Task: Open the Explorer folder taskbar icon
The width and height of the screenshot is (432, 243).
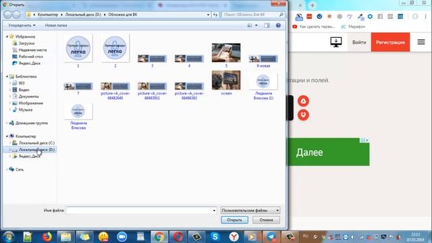Action: point(65,237)
